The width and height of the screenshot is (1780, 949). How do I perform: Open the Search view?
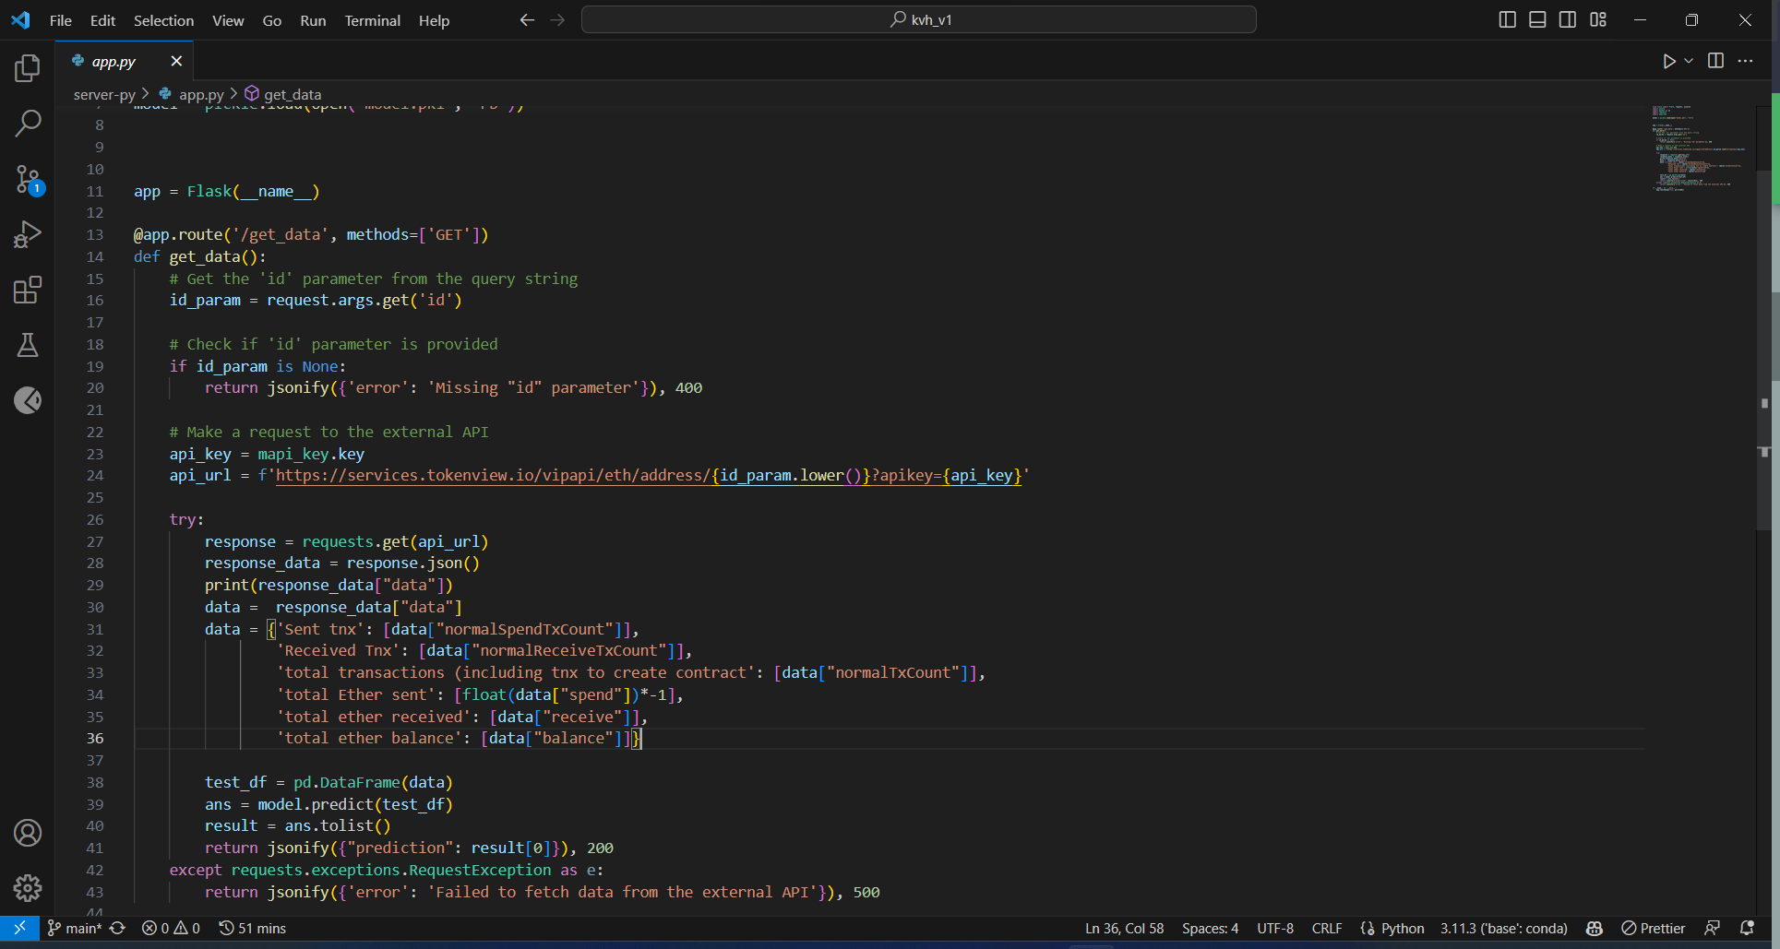tap(28, 123)
